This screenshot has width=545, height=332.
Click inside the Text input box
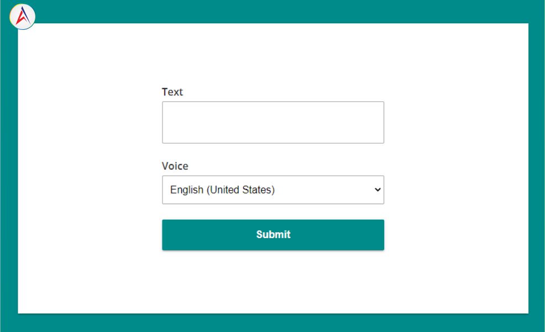[x=272, y=122]
